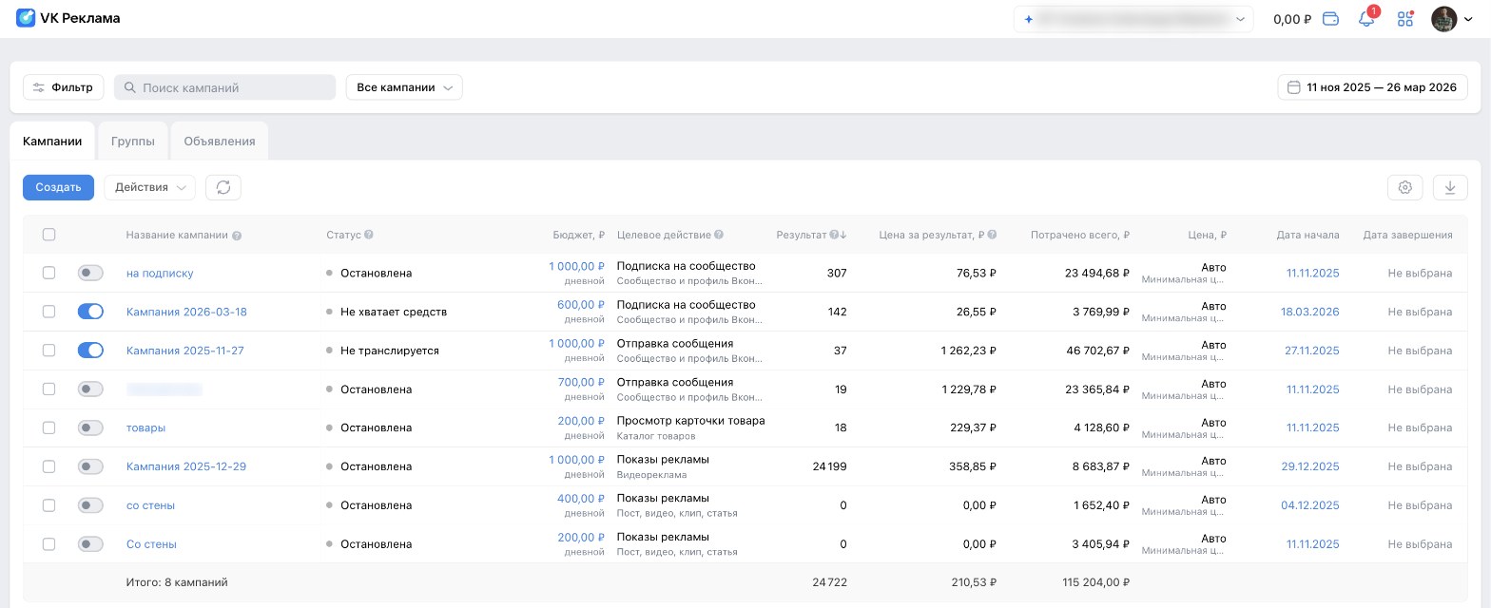
Task: Click the calendar icon in the date range
Action: pyautogui.click(x=1293, y=87)
